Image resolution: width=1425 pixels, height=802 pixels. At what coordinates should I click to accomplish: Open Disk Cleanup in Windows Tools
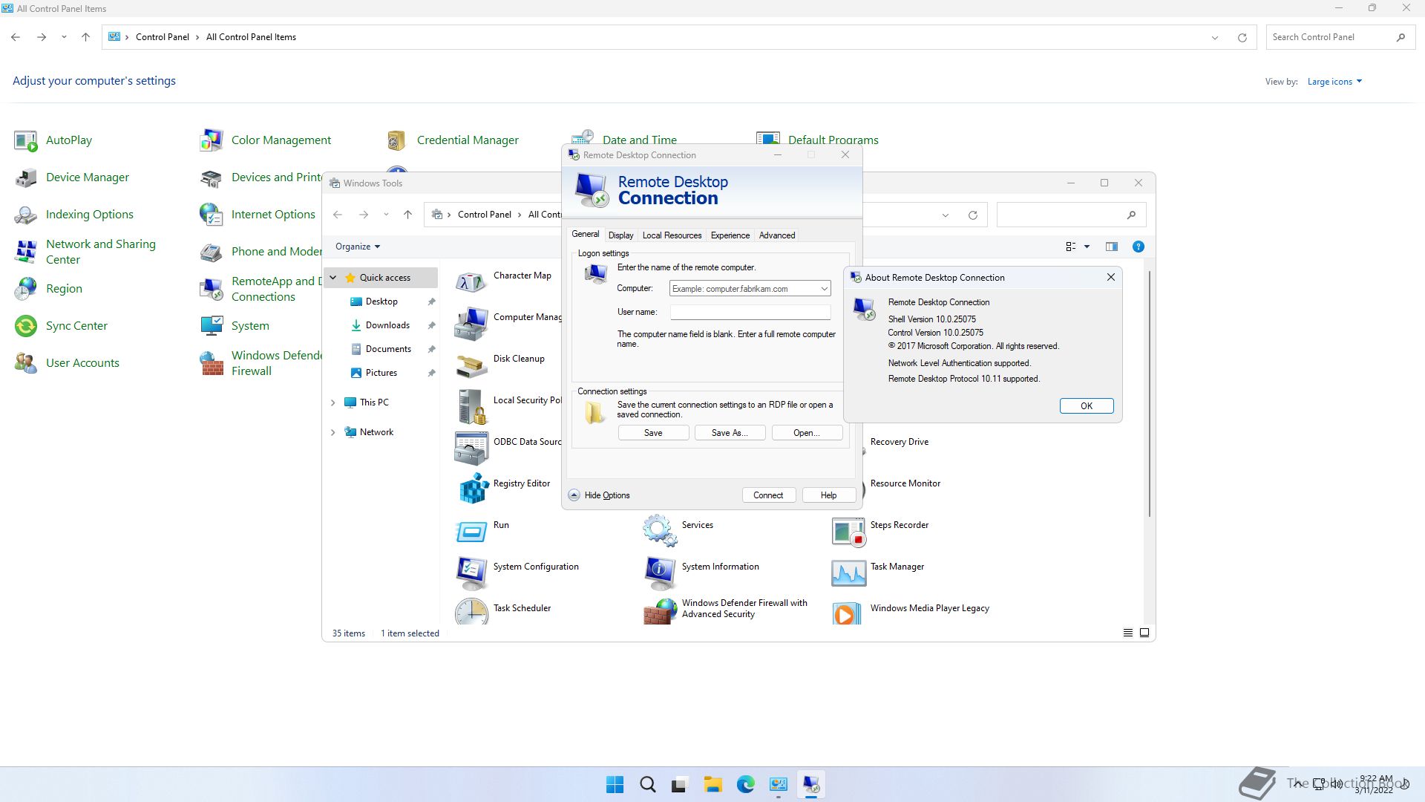coord(471,365)
